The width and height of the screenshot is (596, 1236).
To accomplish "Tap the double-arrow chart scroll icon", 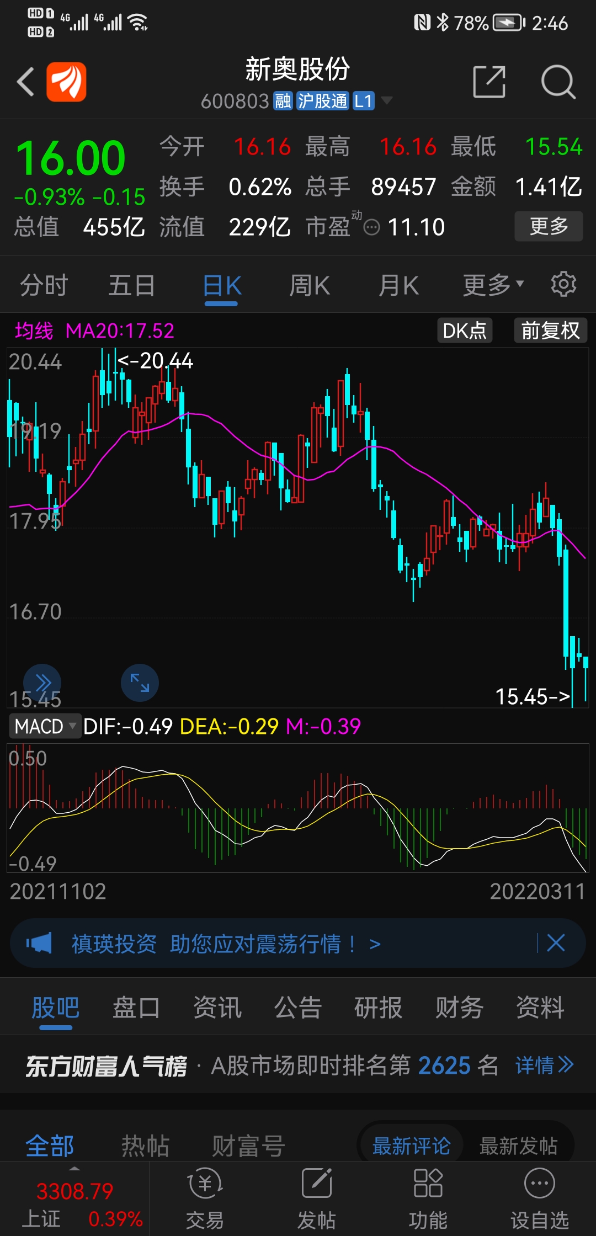I will (42, 683).
